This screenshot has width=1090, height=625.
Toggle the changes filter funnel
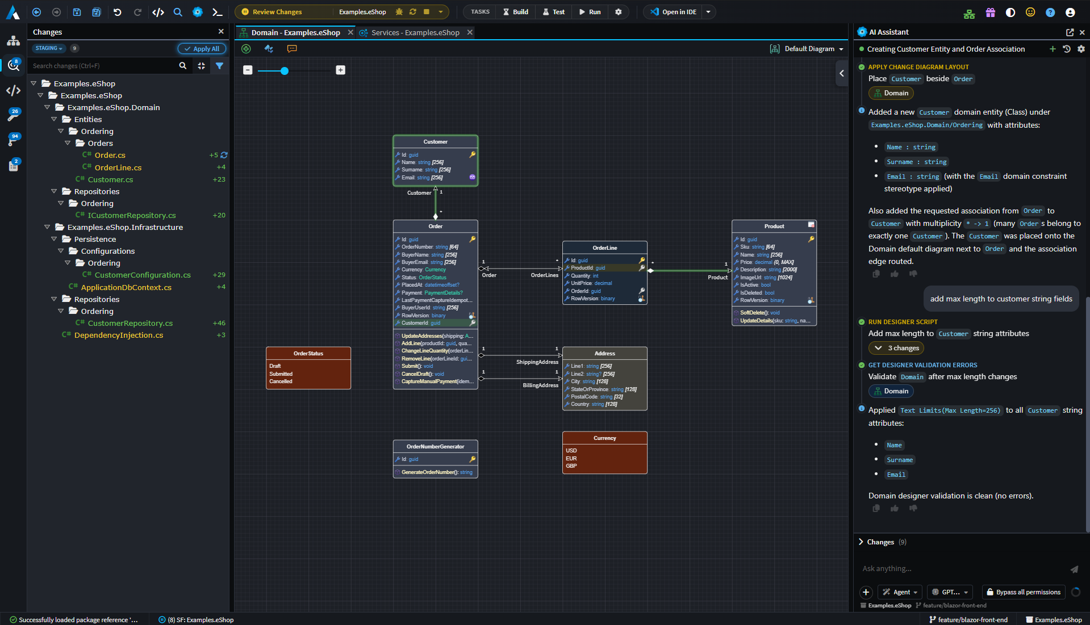coord(219,66)
